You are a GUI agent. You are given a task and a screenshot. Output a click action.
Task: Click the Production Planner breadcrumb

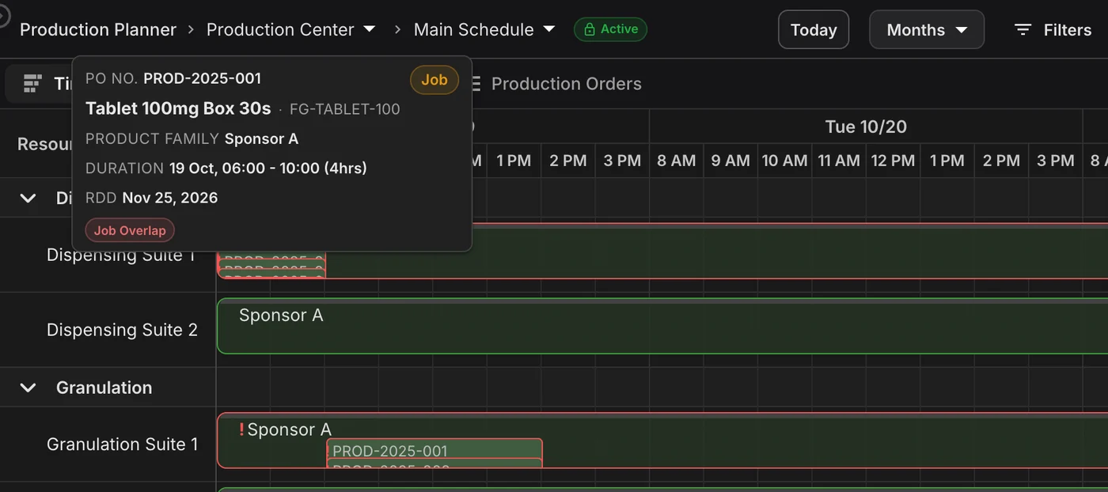click(x=98, y=29)
